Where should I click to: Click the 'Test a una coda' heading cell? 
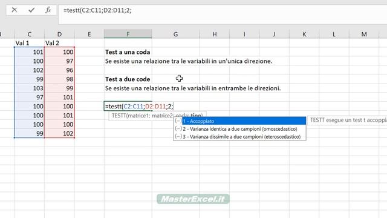tap(128, 52)
